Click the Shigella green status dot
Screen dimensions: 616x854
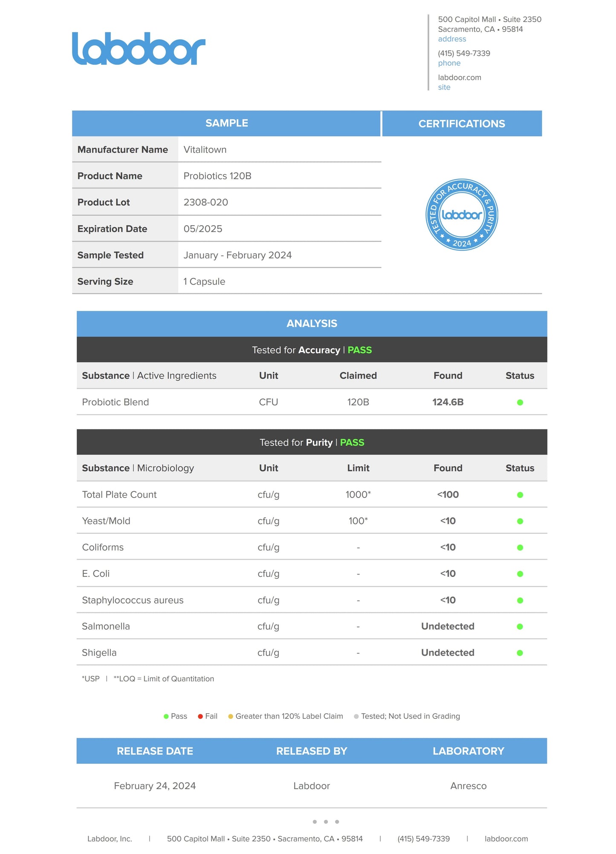tap(520, 653)
